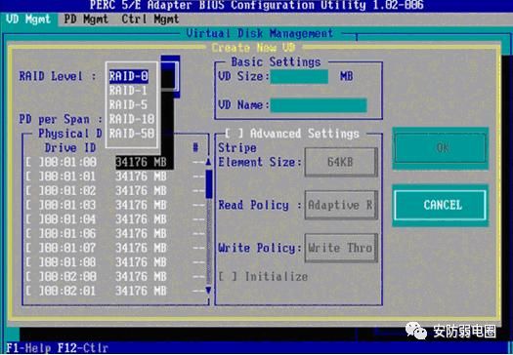Click the physical drive list scrollbar thumb
Screen dimensions: 513x355
(x=209, y=184)
